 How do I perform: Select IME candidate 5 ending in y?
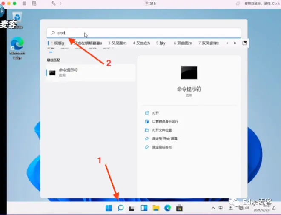(x=161, y=43)
